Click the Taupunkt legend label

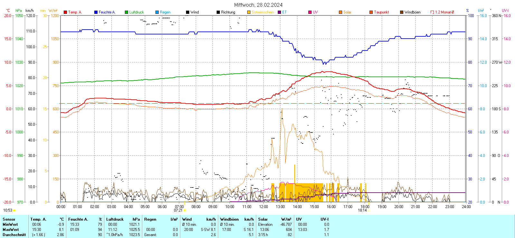pos(381,12)
